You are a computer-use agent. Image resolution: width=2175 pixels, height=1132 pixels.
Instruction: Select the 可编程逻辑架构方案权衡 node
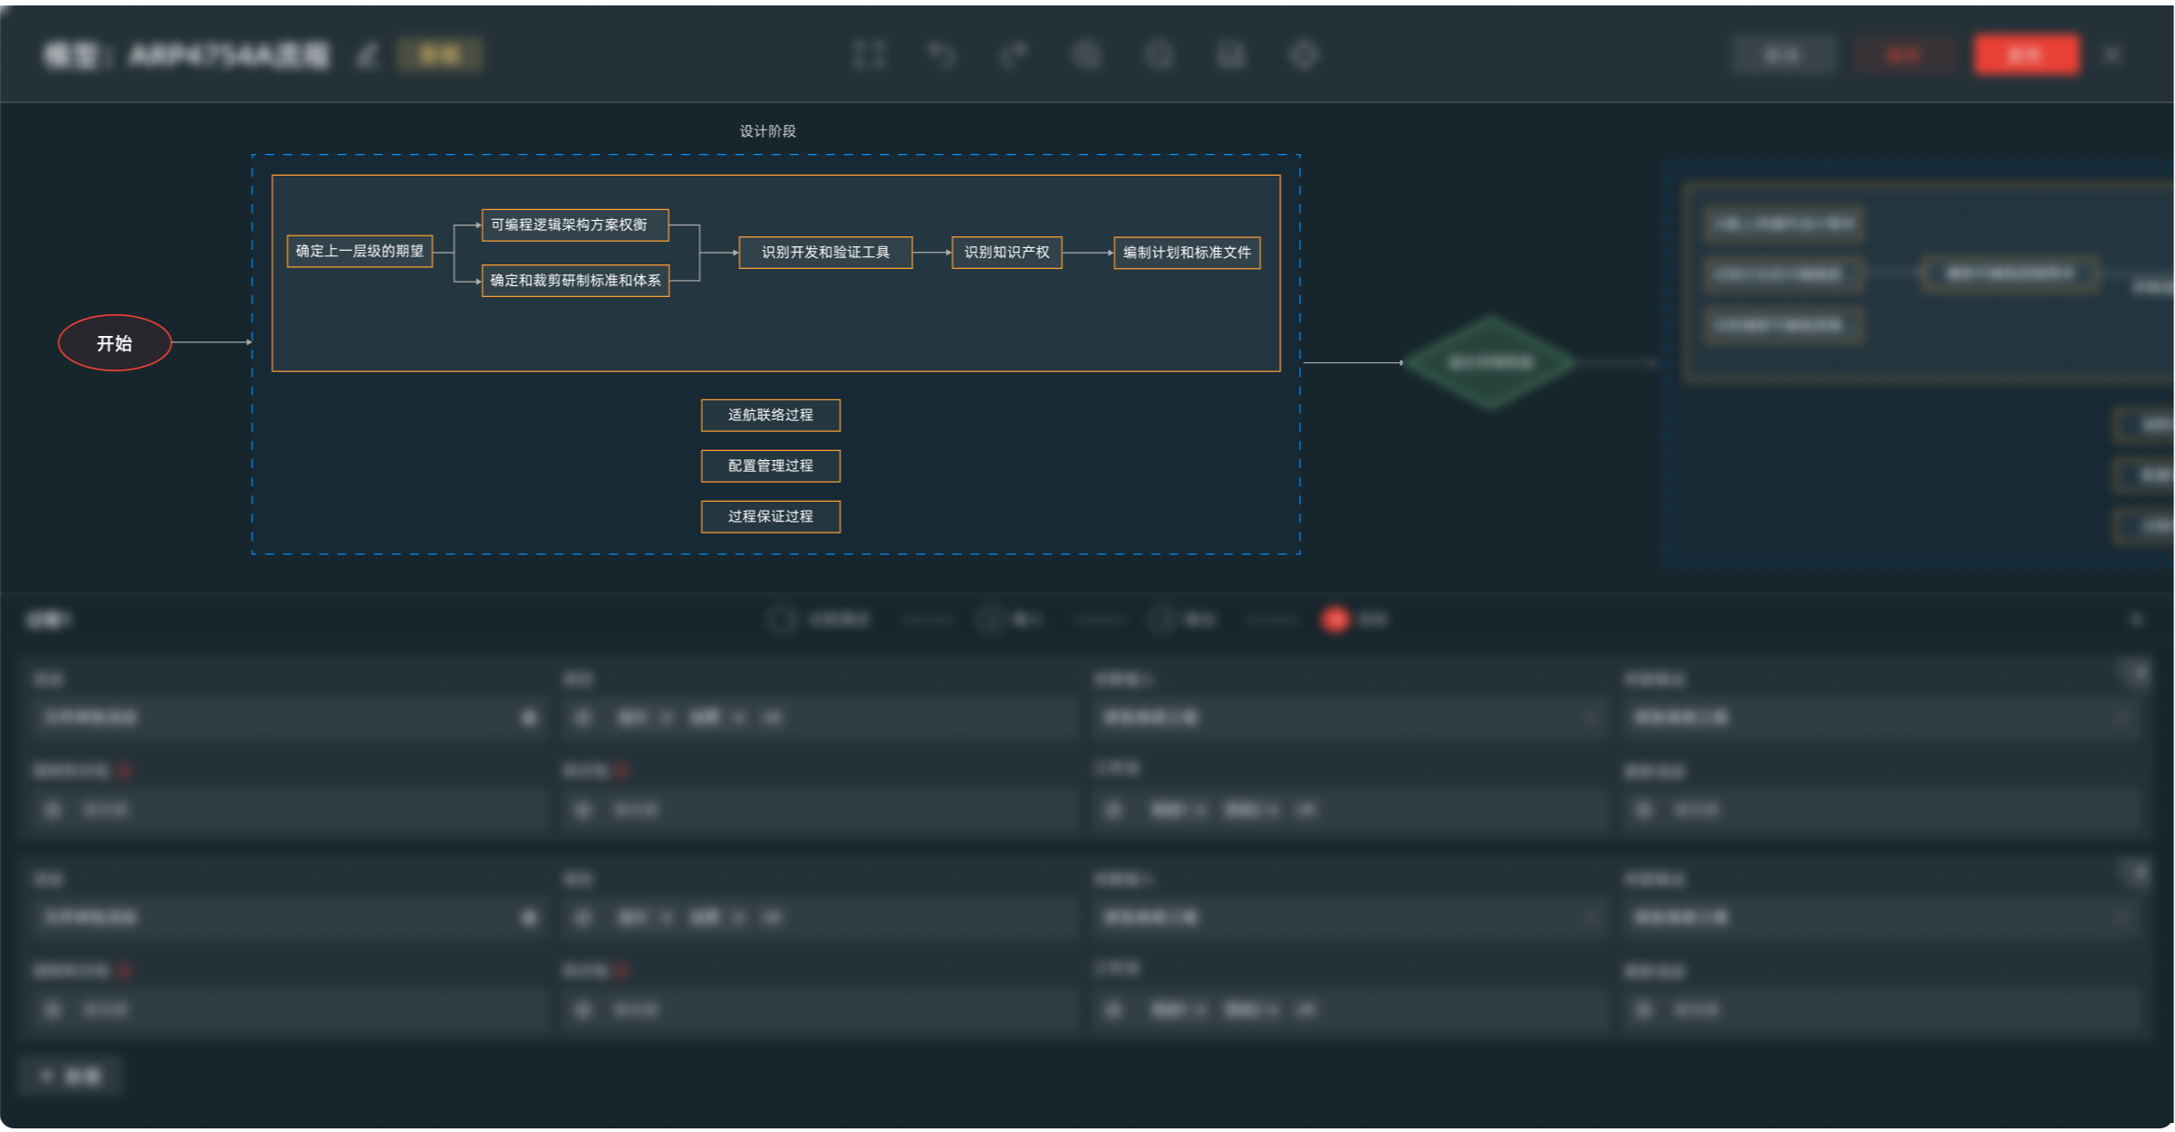575,225
